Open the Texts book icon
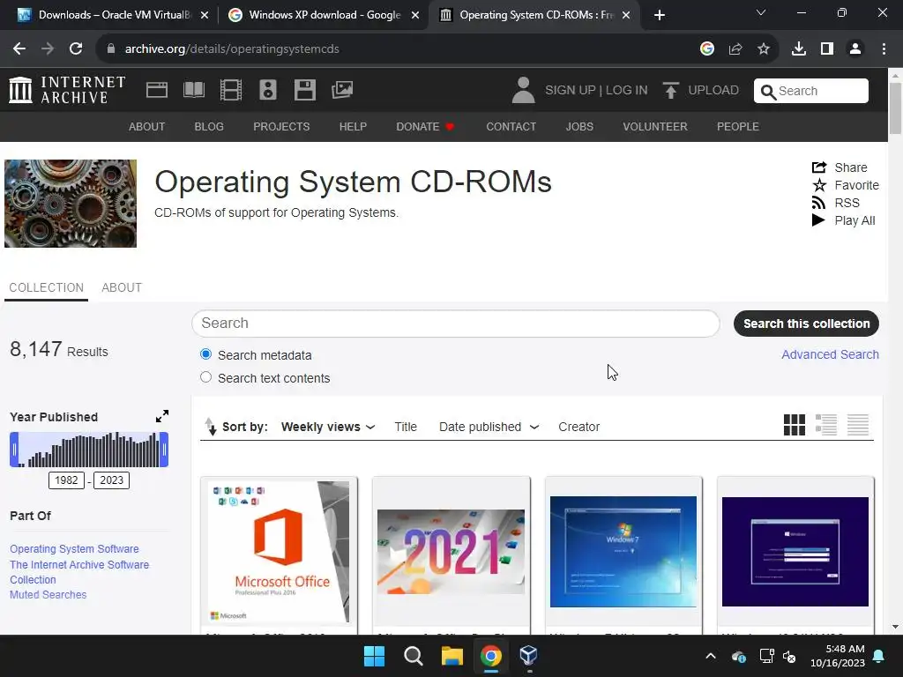The image size is (903, 677). pyautogui.click(x=193, y=90)
